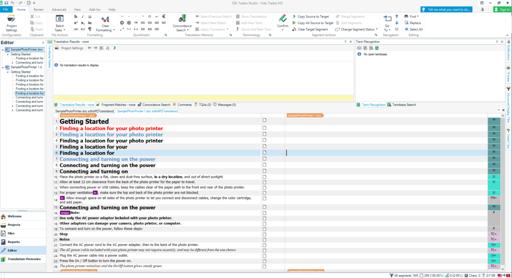This screenshot has height=278, width=512.
Task: Open Concordance Search in the ribbon
Action: (x=182, y=23)
